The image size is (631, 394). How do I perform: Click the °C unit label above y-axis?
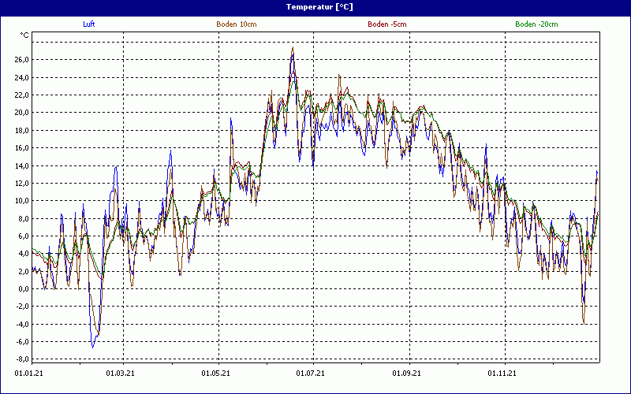24,35
